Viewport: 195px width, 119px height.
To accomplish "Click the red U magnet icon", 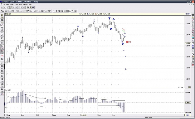I will [x=193, y=65].
